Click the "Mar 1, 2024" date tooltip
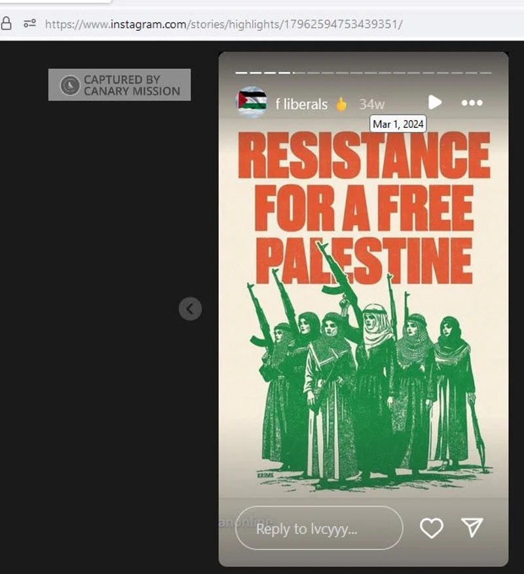Viewport: 524px width, 574px height. (398, 124)
